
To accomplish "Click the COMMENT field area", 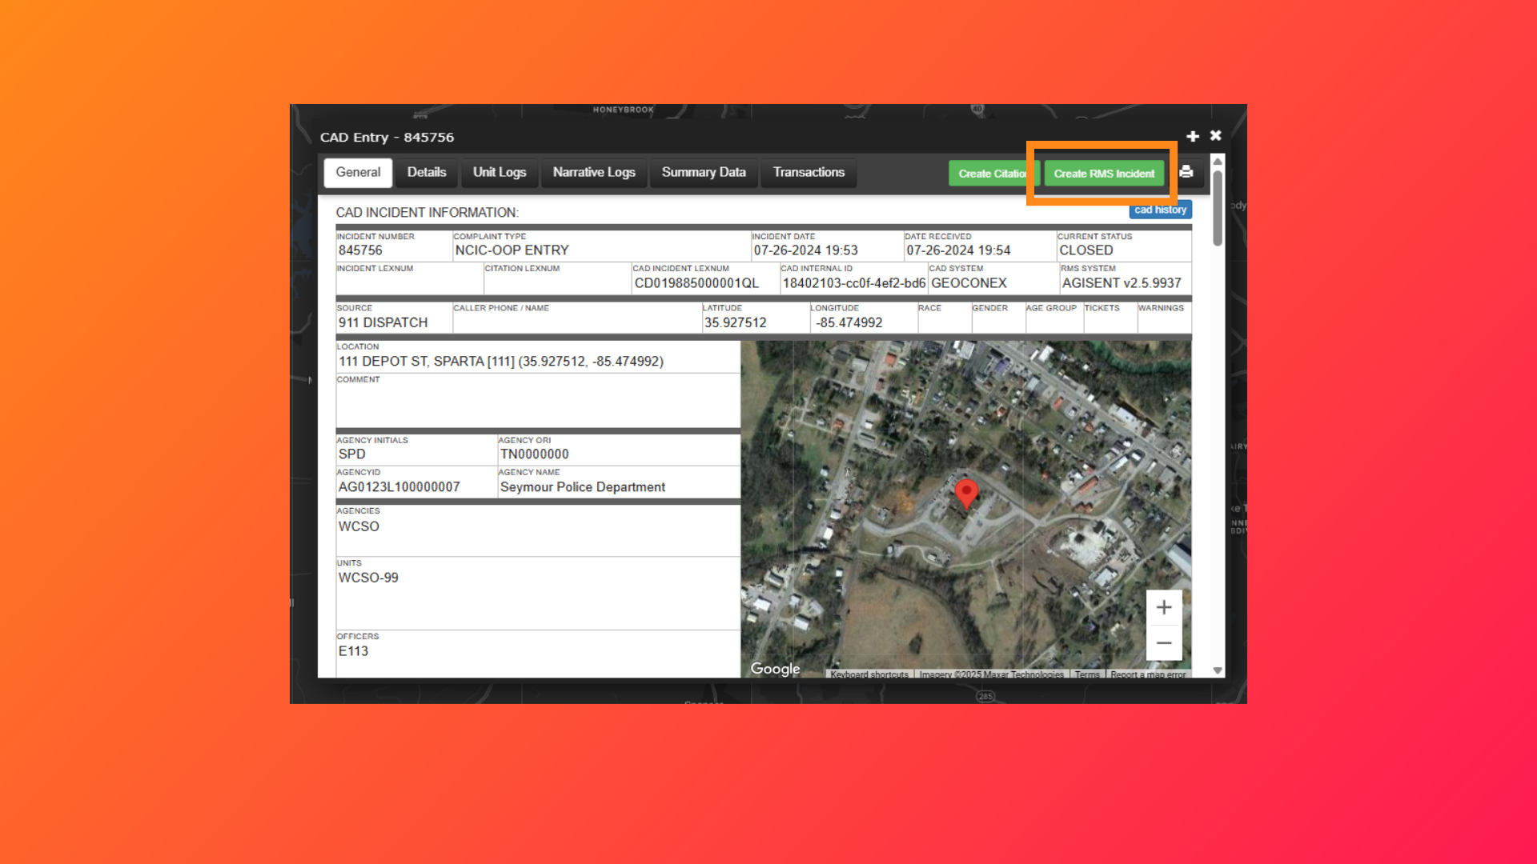I will click(538, 401).
